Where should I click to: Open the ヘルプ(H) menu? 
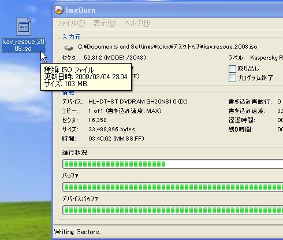pos(137,23)
